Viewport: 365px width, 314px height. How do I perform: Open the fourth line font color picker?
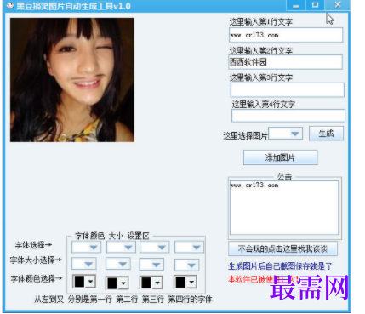click(185, 282)
